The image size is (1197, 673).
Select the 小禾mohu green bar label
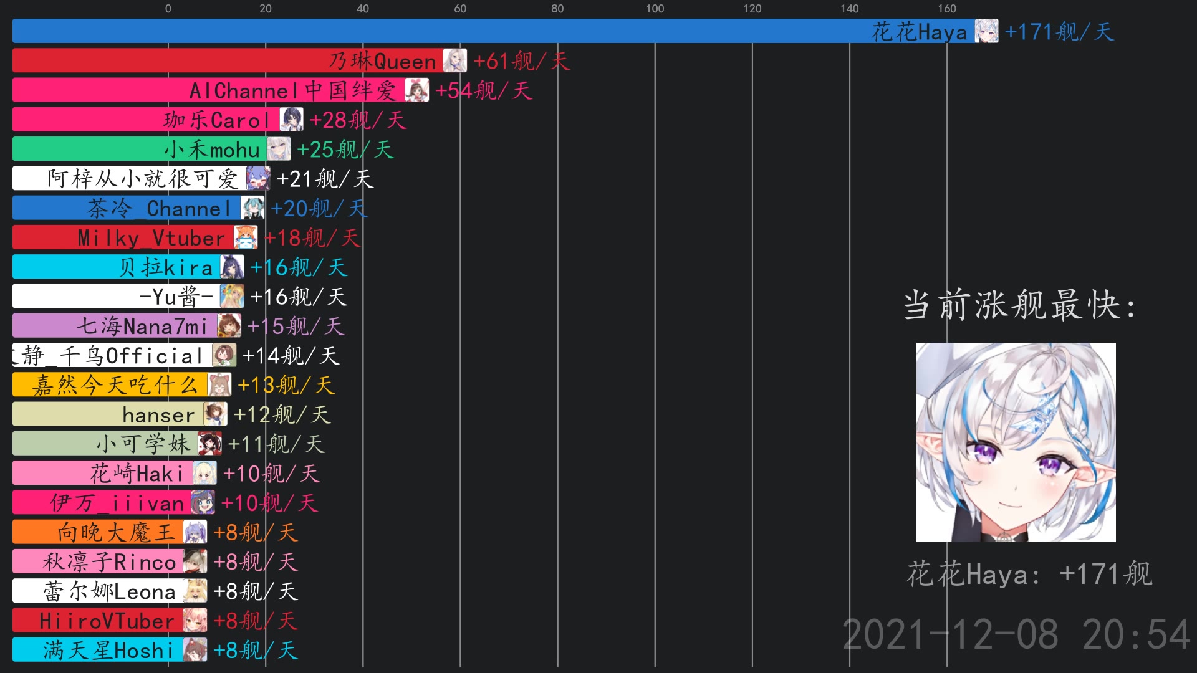tap(213, 150)
